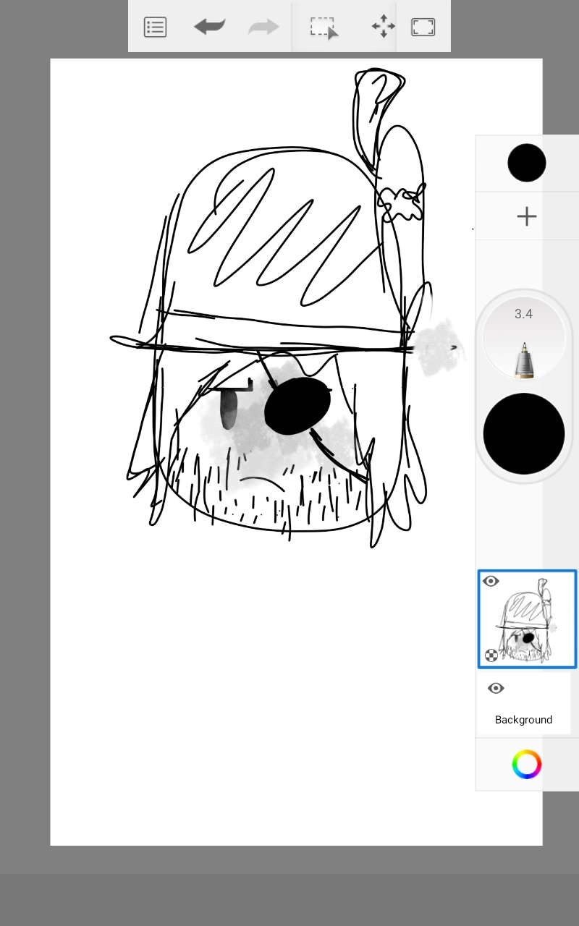Viewport: 579px width, 926px height.
Task: Click the highlighted active layer row
Action: [x=528, y=619]
